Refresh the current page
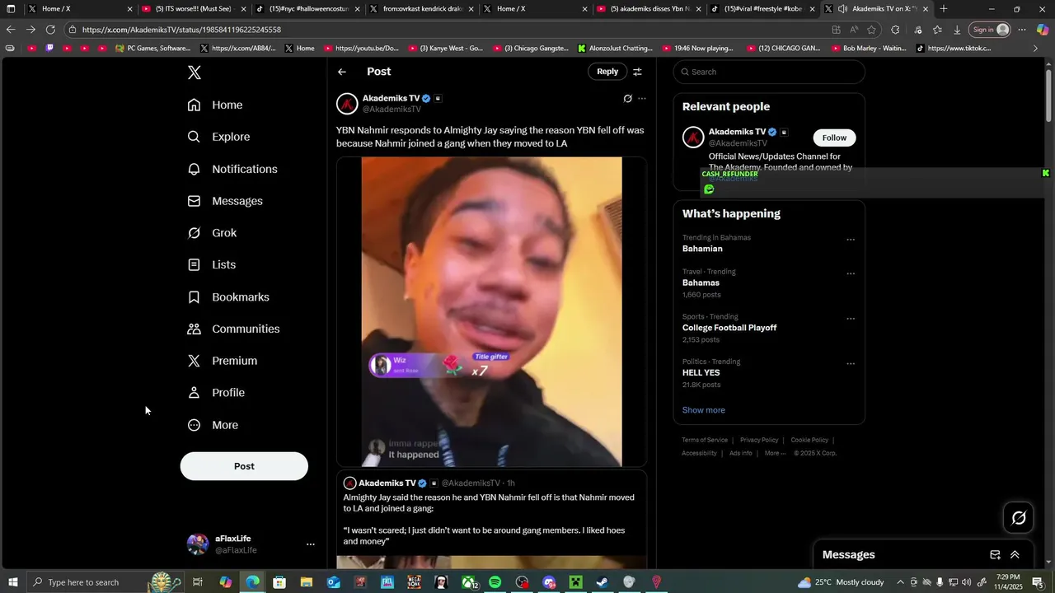The height and width of the screenshot is (593, 1055). point(50,30)
